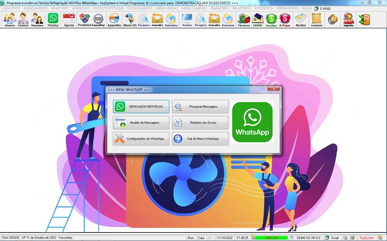Open the CADASTROS menu
Viewport: 387px width, 241px height.
(11, 8)
